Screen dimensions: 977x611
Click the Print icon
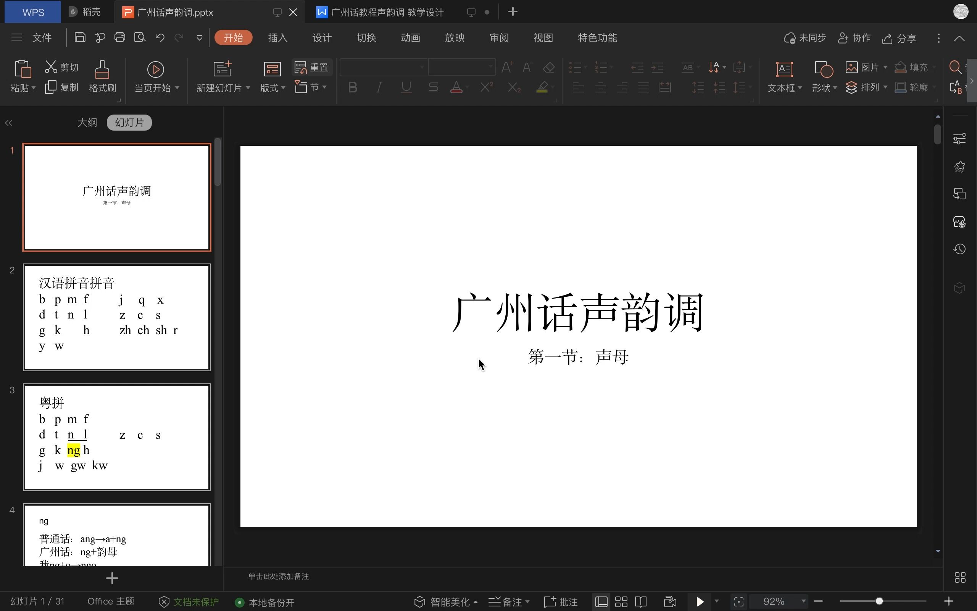coord(120,37)
